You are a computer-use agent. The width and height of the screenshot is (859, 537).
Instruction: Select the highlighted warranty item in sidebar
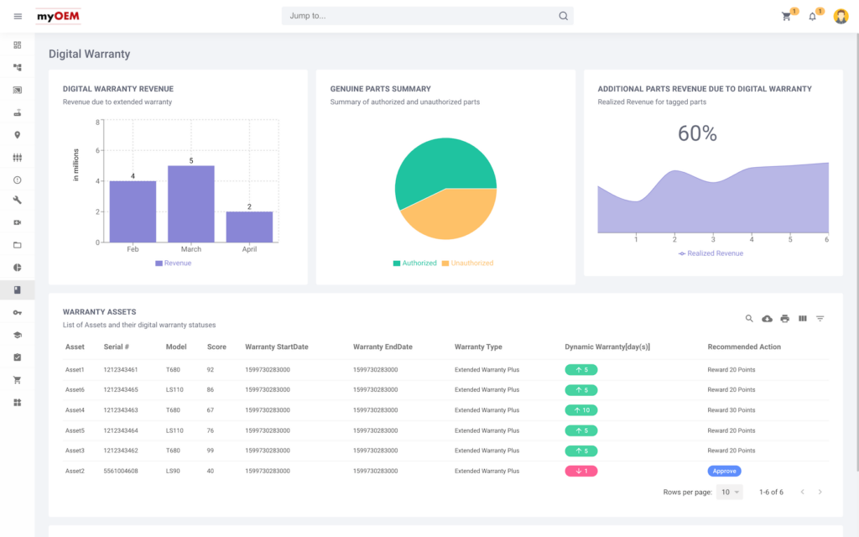click(x=18, y=290)
